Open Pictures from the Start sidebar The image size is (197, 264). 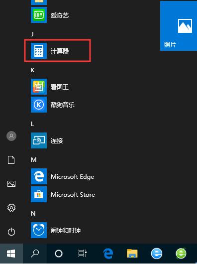(x=11, y=184)
